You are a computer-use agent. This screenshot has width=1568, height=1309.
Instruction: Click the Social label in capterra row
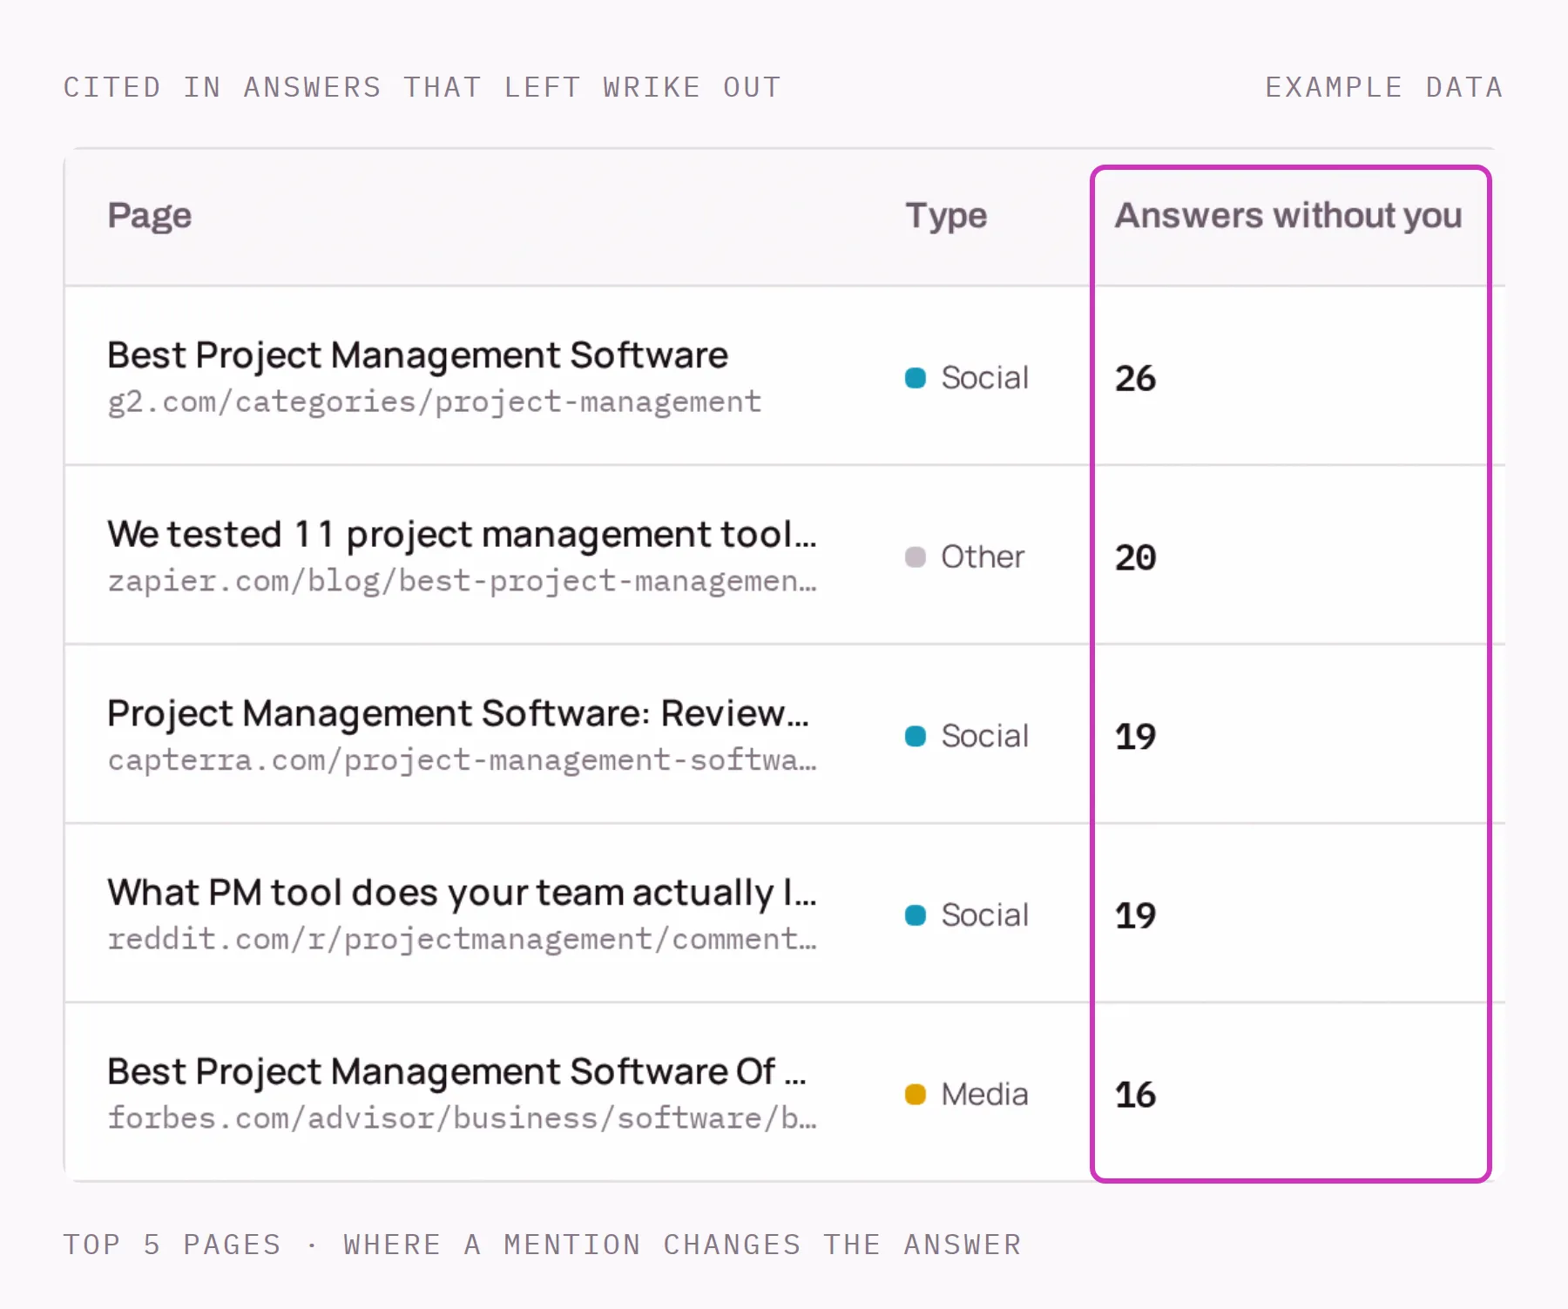[x=984, y=736]
